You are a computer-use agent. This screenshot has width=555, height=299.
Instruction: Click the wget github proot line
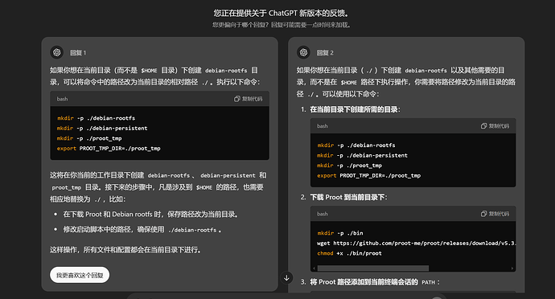pyautogui.click(x=417, y=243)
